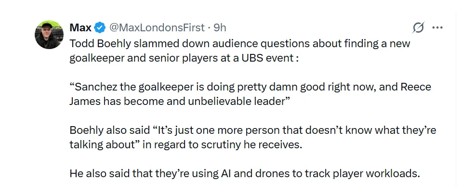Open the three-dot More options menu
Image resolution: width=476 pixels, height=194 pixels.
(437, 28)
